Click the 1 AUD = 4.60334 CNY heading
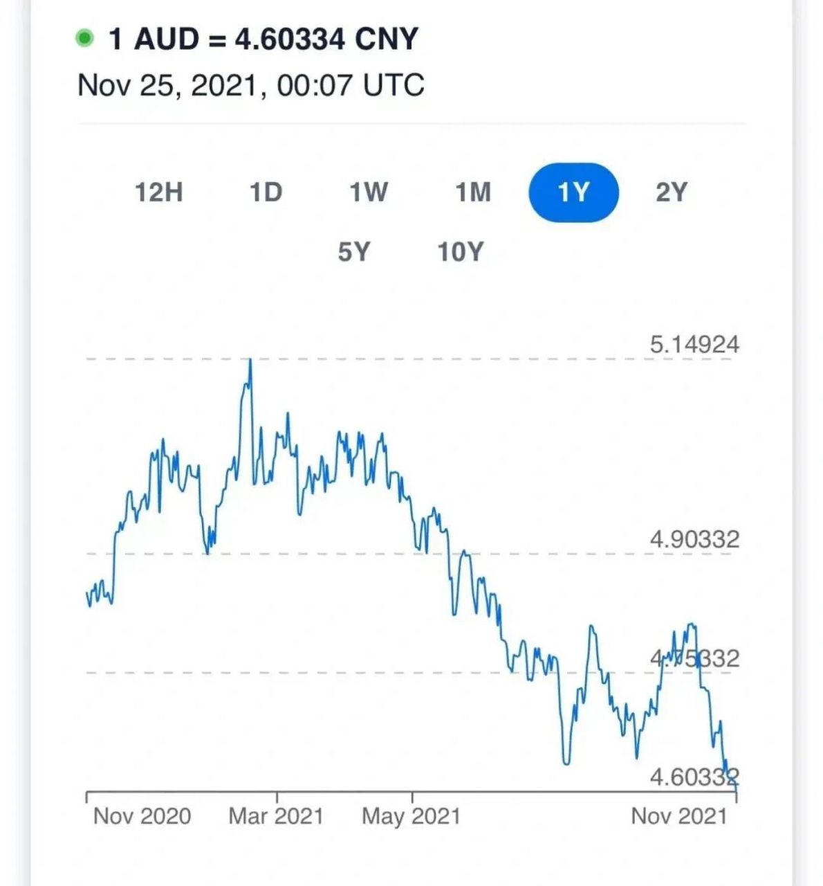The width and height of the screenshot is (823, 886). click(263, 39)
